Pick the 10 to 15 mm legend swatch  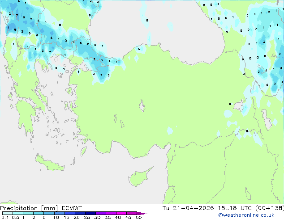[59, 213]
